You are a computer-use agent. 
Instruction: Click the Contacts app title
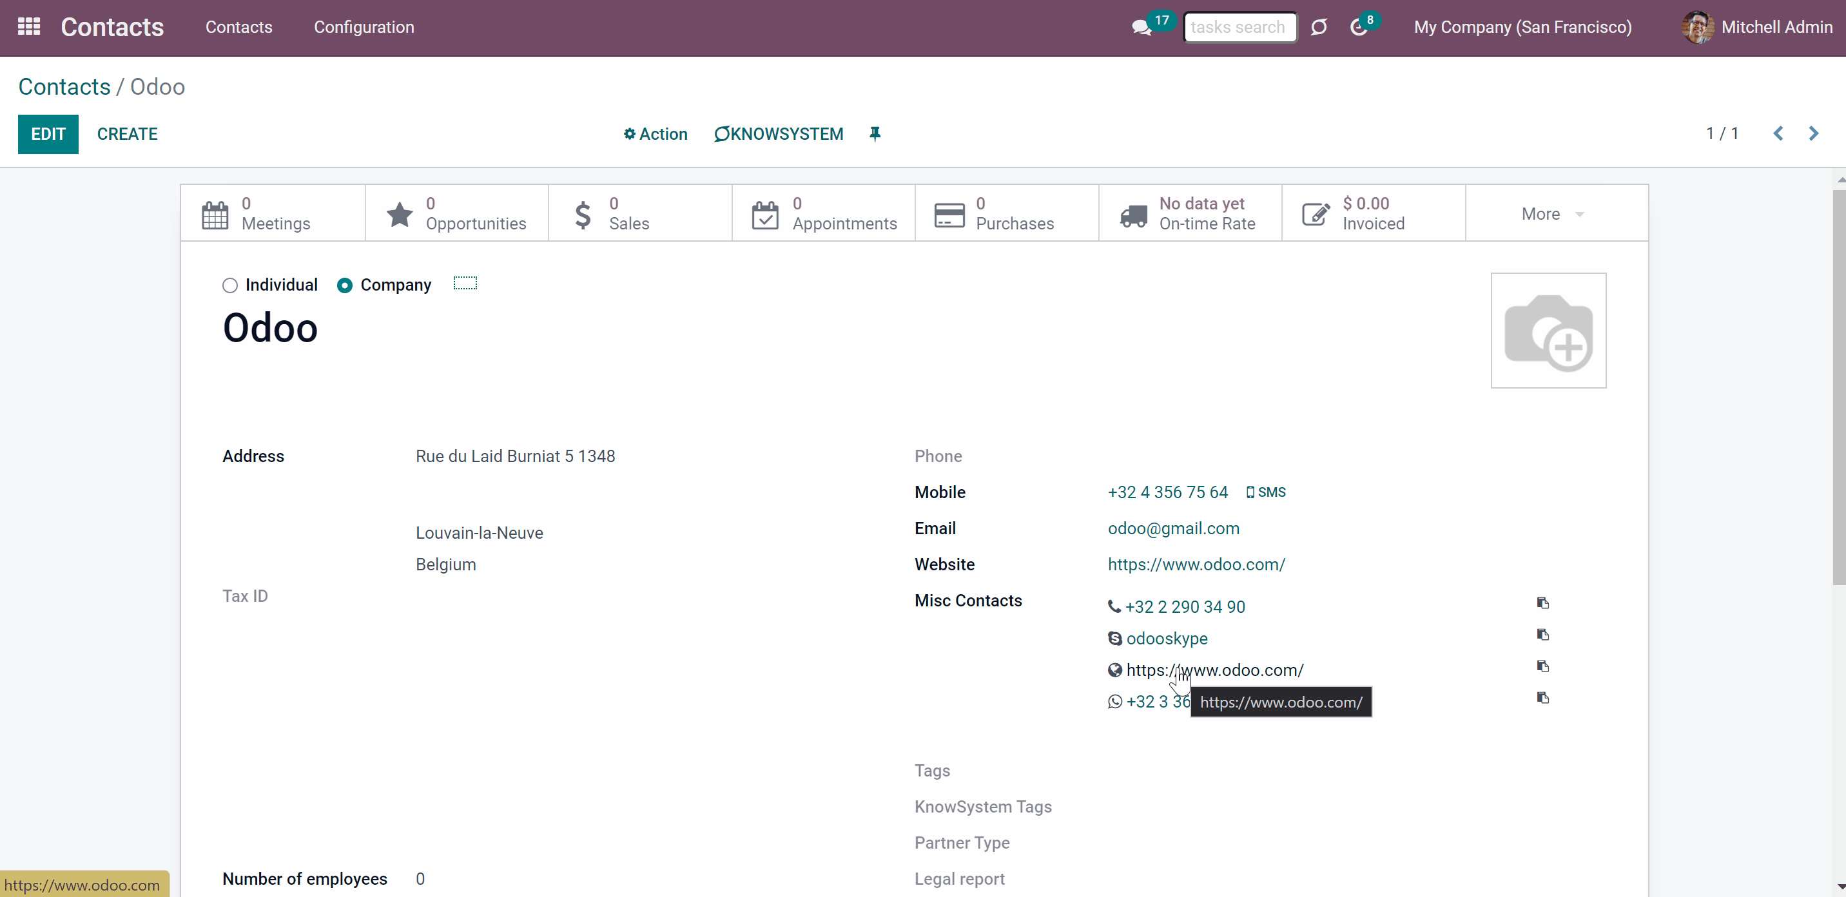pos(113,27)
